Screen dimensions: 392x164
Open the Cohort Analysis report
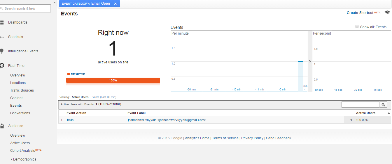(x=22, y=151)
